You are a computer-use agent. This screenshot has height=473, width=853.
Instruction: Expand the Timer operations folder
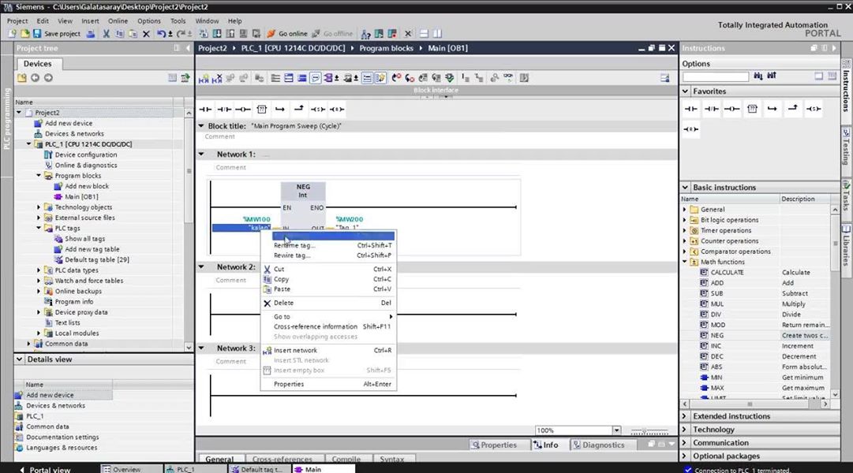tap(684, 230)
